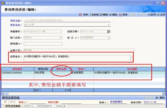Expand the 部门名称 dropdown
The height and width of the screenshot is (108, 167).
[60, 38]
